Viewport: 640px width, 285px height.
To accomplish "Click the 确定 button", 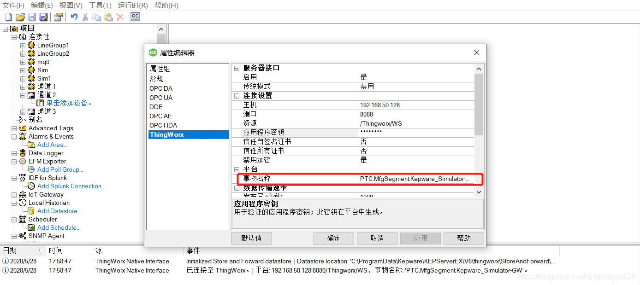I will (334, 238).
